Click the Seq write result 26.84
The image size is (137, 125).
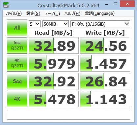point(105,81)
